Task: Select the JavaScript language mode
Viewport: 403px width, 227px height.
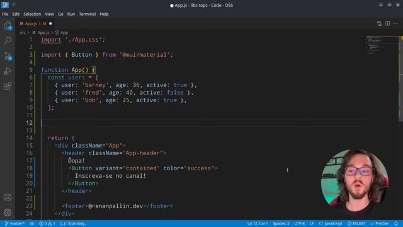Action: tap(331, 223)
